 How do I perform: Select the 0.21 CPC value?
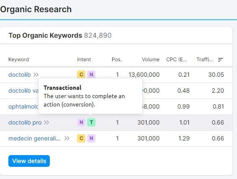tap(184, 75)
